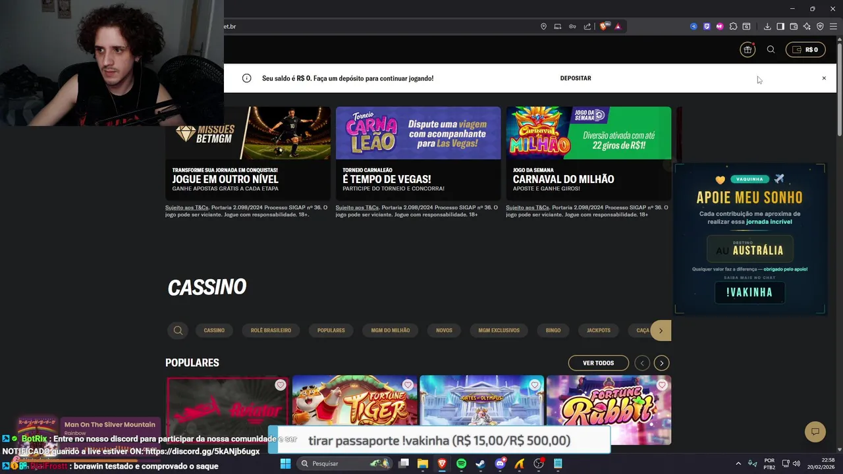The height and width of the screenshot is (474, 843).
Task: Click the casino category search icon
Action: point(178,330)
